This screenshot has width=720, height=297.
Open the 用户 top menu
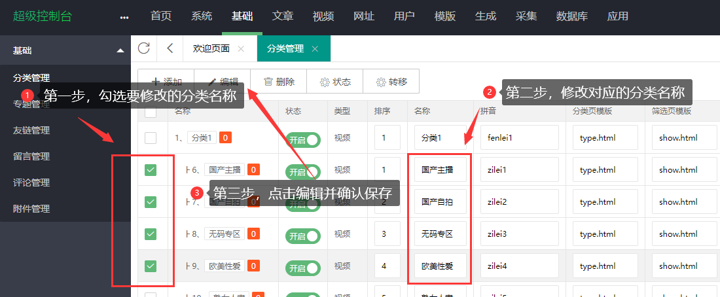point(404,16)
